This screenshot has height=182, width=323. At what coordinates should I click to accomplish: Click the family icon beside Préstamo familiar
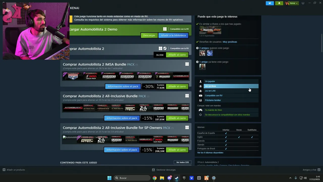pyautogui.click(x=201, y=100)
